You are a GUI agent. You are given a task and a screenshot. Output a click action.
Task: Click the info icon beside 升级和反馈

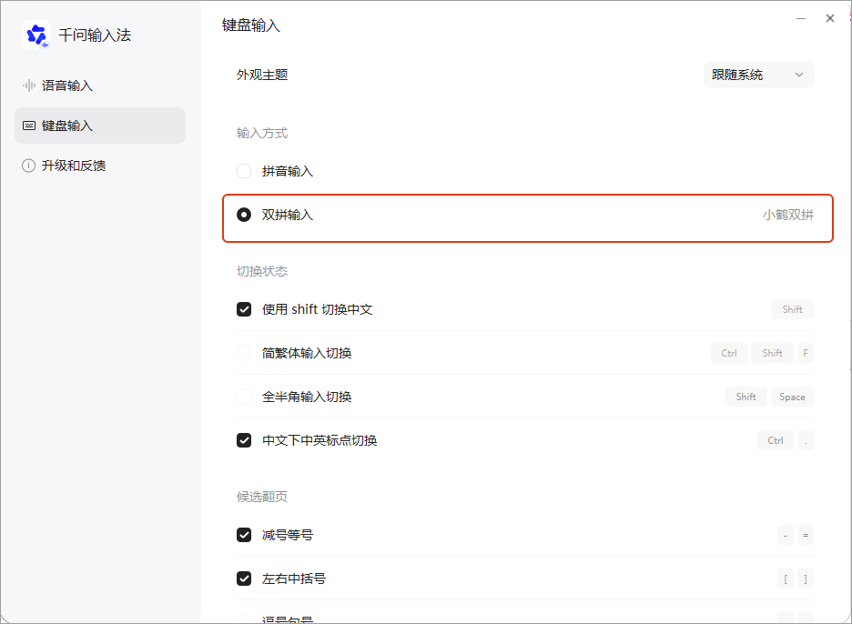(28, 166)
